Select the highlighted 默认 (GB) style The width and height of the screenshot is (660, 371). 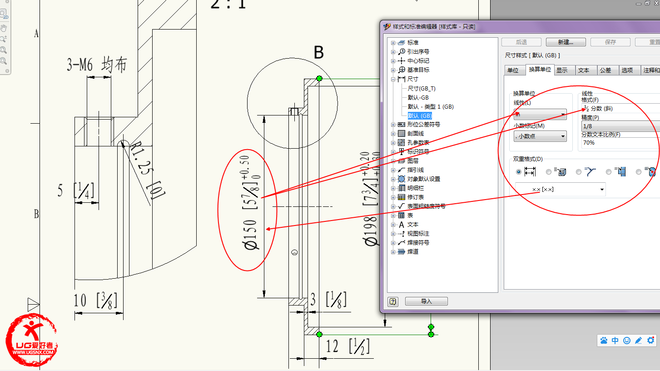pos(420,116)
